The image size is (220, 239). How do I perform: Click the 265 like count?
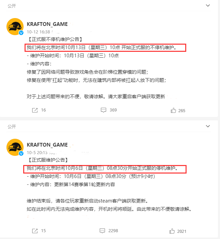182,111
